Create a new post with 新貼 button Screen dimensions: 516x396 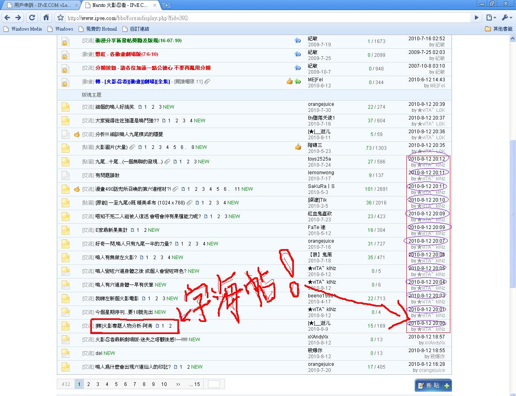[433, 386]
